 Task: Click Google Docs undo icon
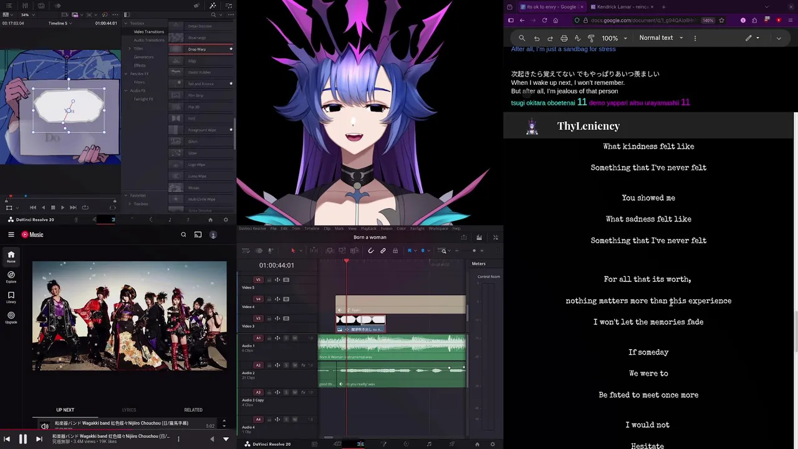point(537,38)
